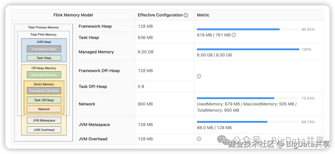Click info icon in Framework Off-Heap metric cell
Screen dimensions: 335x154
199,76
